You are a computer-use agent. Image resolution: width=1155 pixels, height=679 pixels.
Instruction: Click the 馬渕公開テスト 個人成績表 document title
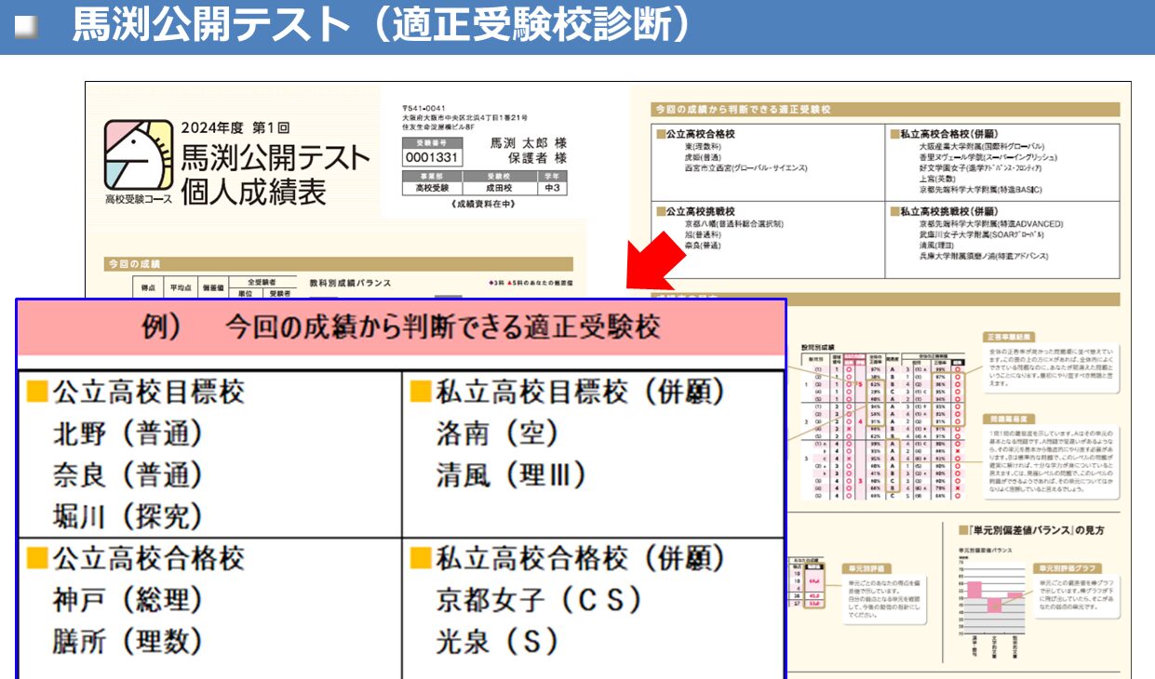(x=274, y=174)
